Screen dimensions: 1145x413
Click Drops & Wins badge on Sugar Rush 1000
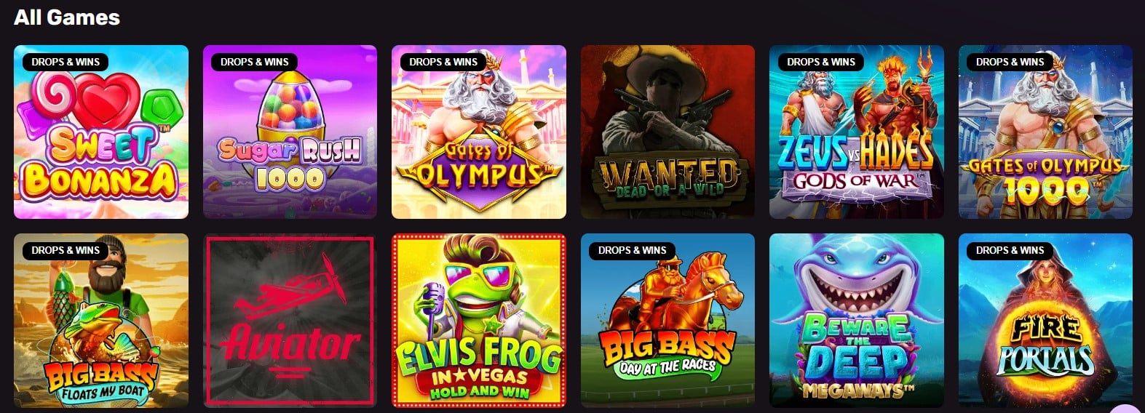(255, 62)
